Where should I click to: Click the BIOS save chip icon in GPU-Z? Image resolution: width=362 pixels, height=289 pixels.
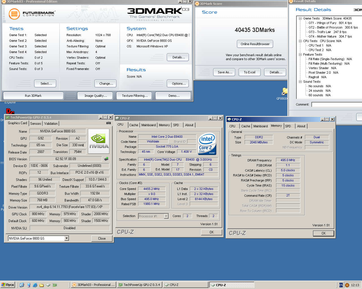pyautogui.click(x=106, y=159)
